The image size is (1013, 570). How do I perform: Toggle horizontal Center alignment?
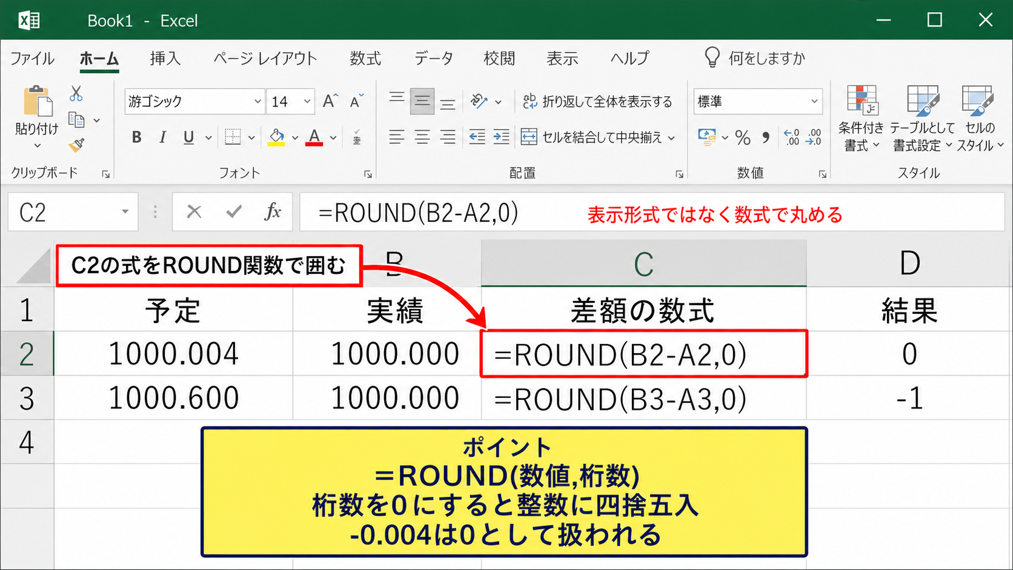coord(422,137)
